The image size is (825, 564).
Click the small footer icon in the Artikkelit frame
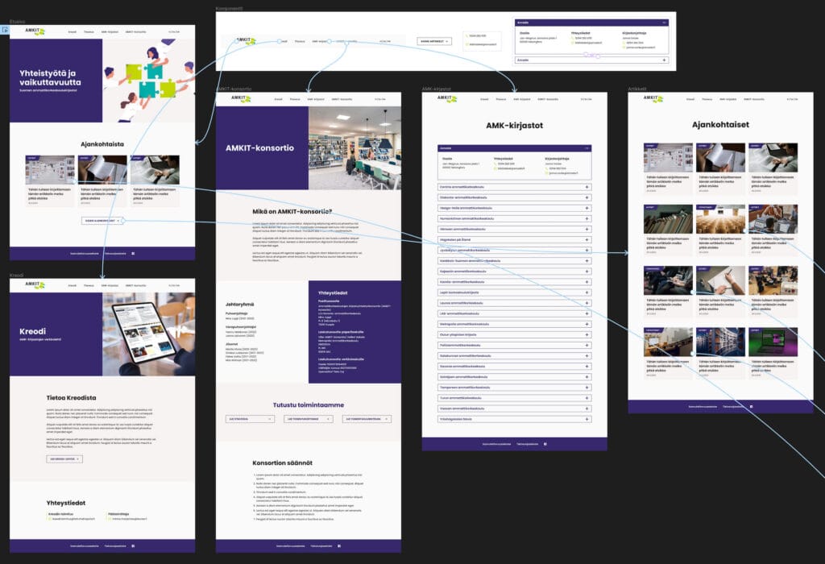752,407
